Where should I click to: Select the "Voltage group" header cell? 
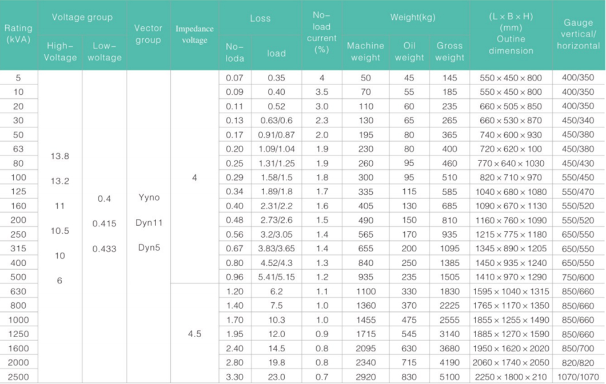coord(82,17)
